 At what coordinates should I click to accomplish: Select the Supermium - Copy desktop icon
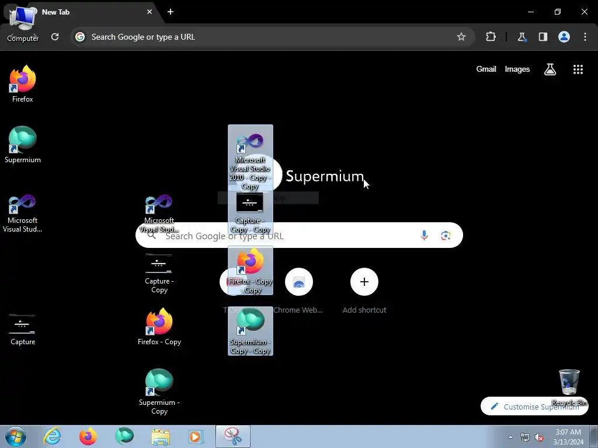coord(159,391)
